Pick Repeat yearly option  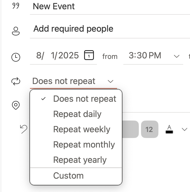80,160
